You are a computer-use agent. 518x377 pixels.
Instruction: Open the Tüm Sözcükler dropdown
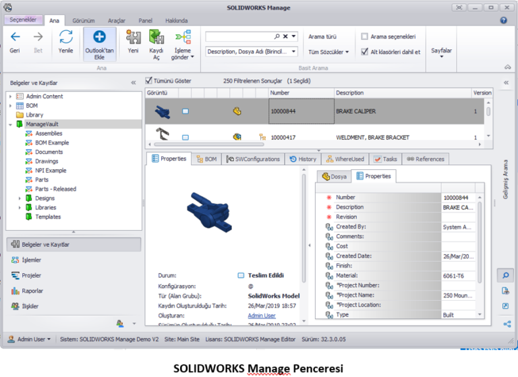(x=328, y=52)
